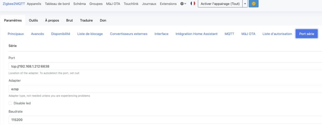This screenshot has height=125, width=322.
Task: Click the yellow face theme button
Action: coord(254,4)
